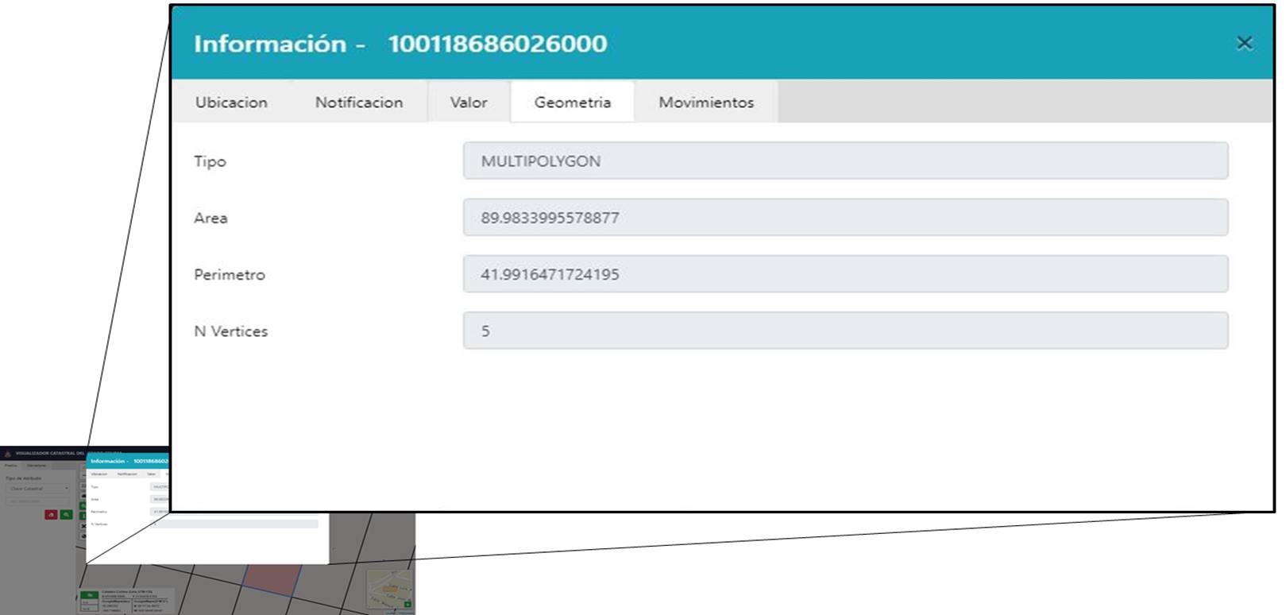Click the MULTIPOLYGON Tipo field

point(845,161)
